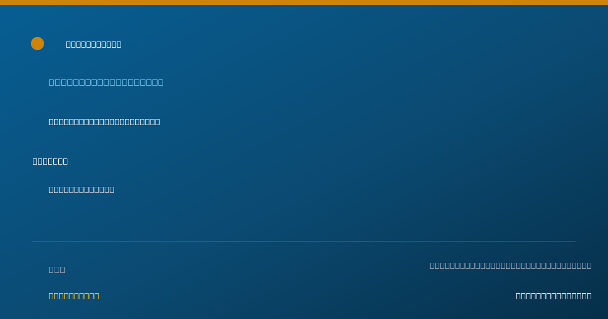Image resolution: width=608 pixels, height=319 pixels.
Task: Click the orange circle logo icon
Action: [37, 44]
